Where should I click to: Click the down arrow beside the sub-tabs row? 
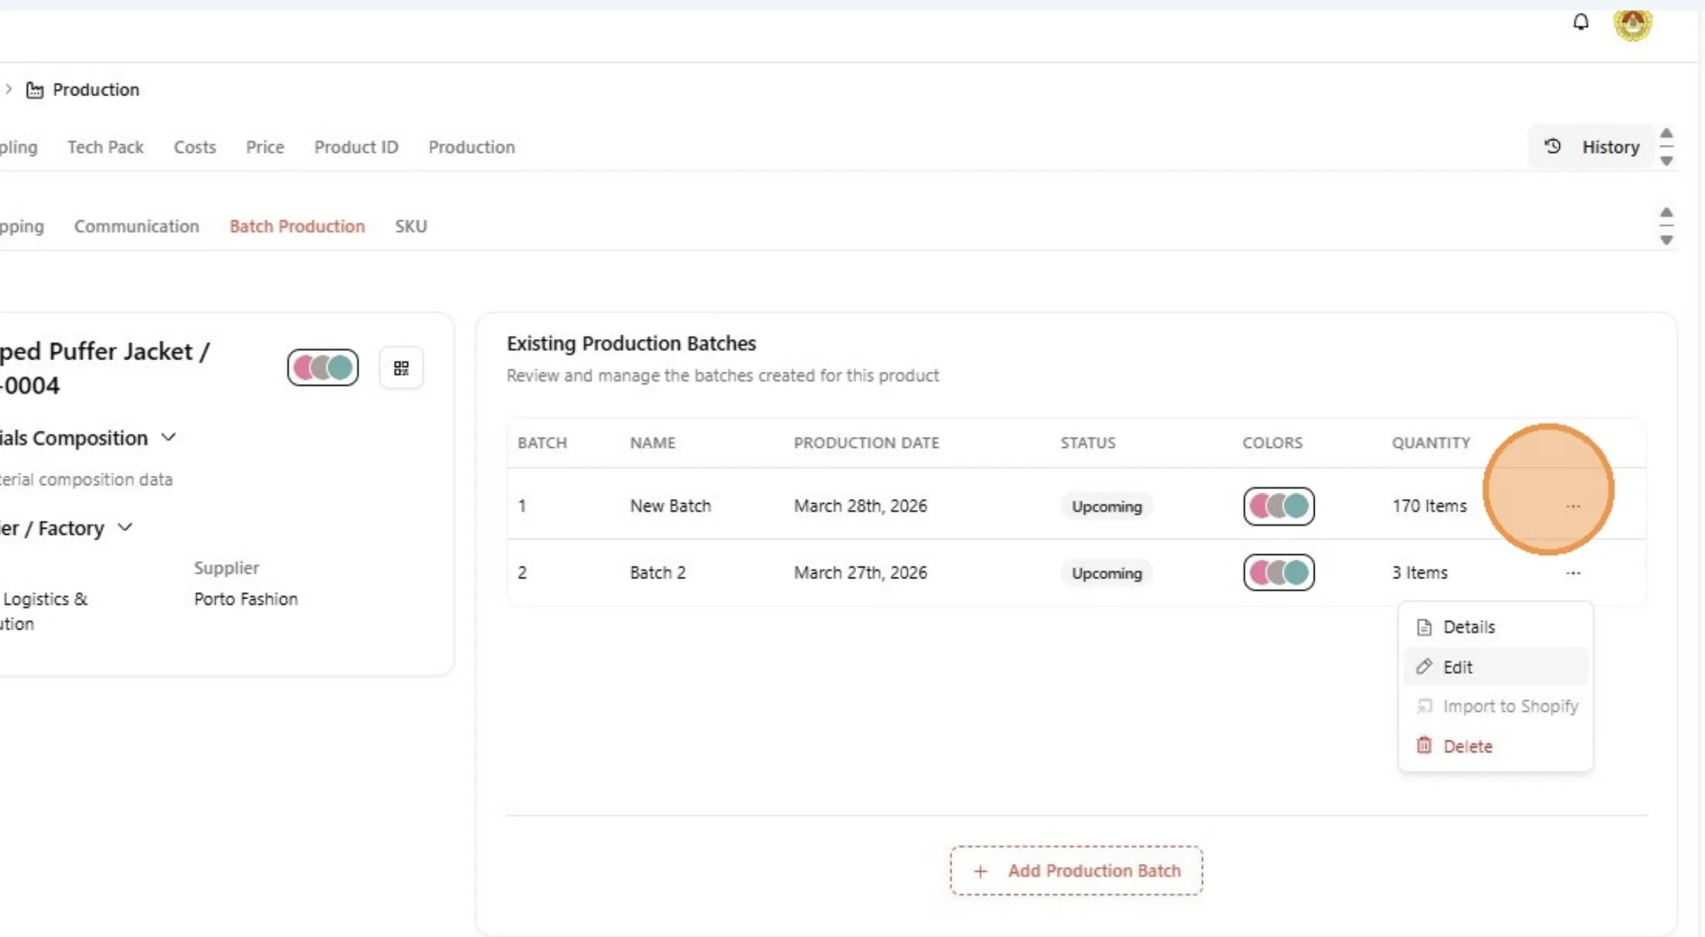(x=1666, y=240)
